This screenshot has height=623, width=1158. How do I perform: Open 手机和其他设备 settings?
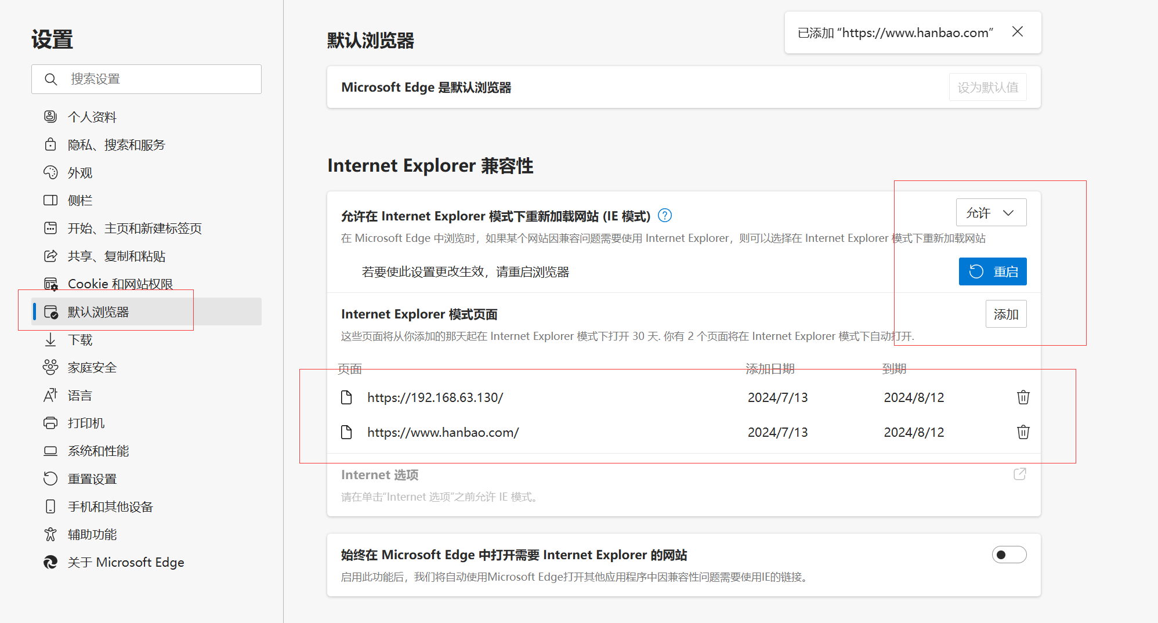pyautogui.click(x=146, y=506)
